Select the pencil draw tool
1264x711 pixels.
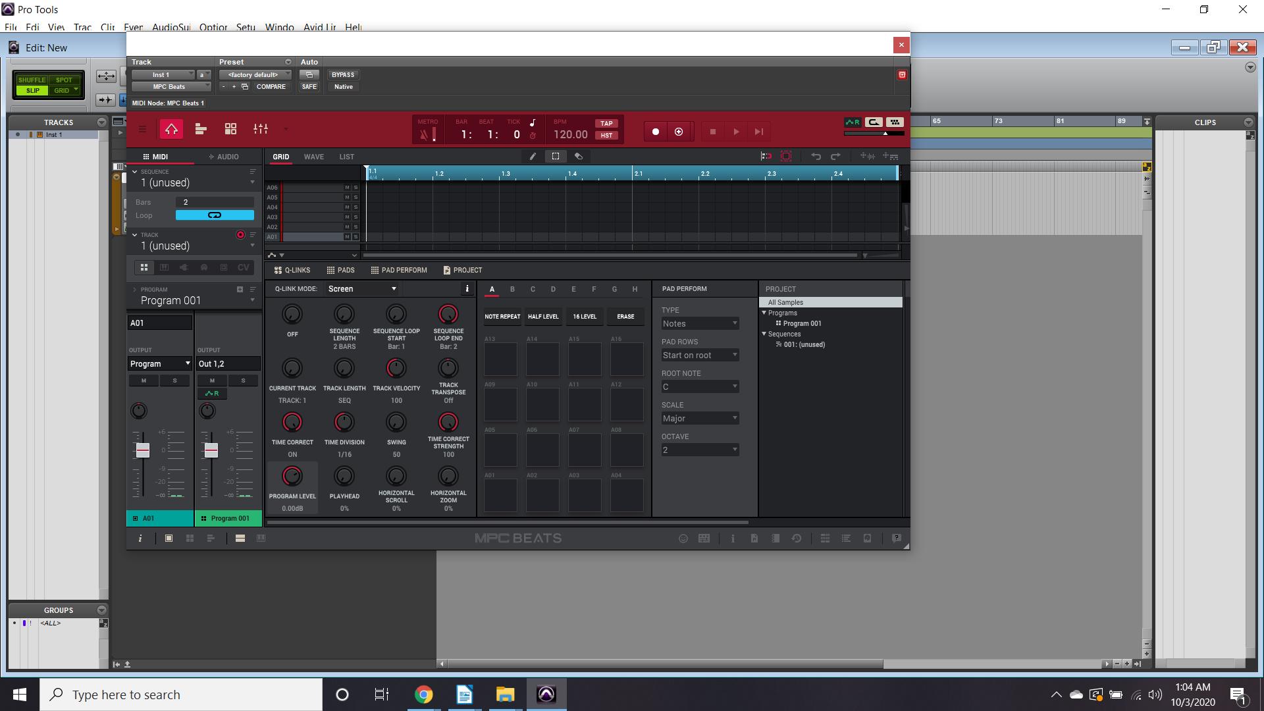pos(533,157)
